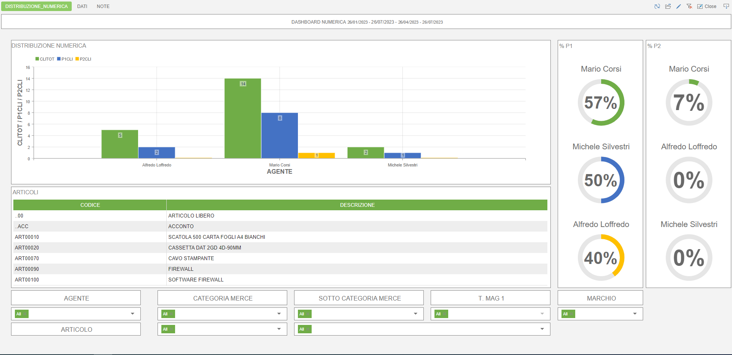Remove the All tag in AGENTE filter
This screenshot has height=355, width=732.
(25, 314)
